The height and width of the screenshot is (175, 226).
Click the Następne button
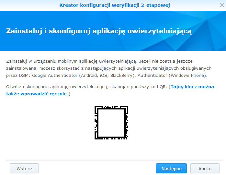(171, 169)
